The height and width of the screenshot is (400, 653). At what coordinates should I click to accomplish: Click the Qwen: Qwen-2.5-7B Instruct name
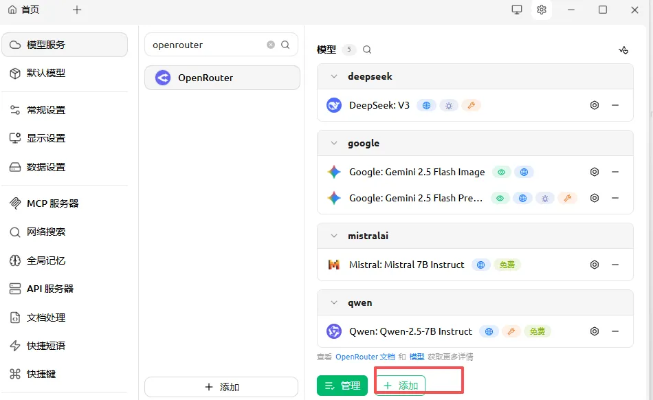tap(410, 331)
